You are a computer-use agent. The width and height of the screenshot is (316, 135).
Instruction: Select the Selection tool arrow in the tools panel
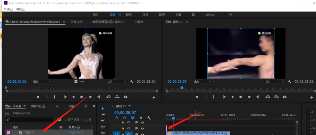pos(103,109)
